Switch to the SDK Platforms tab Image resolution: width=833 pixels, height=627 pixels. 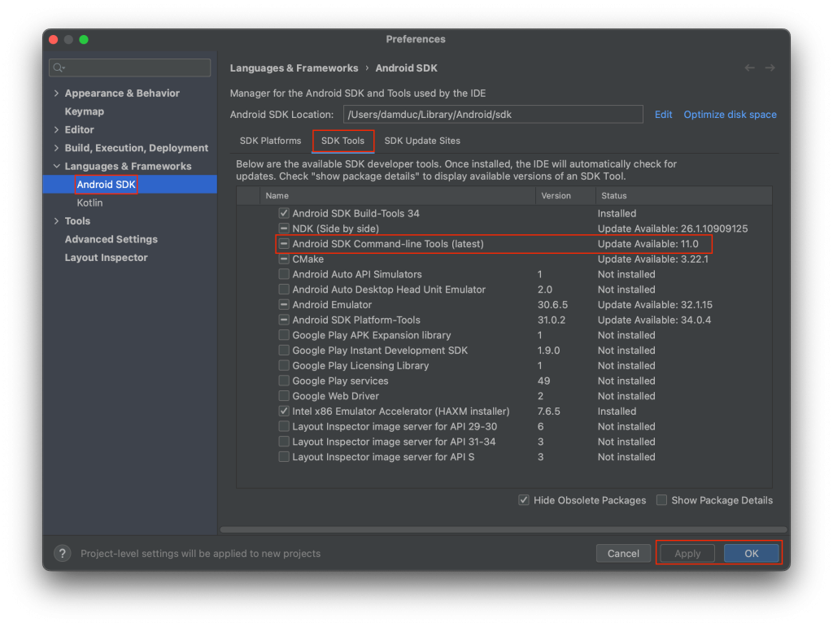click(270, 141)
